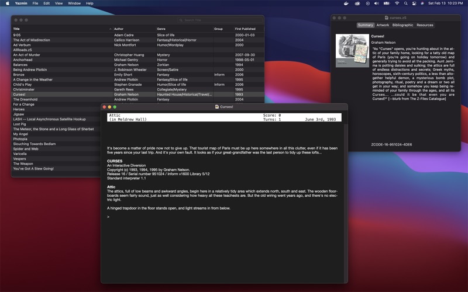Select the "Anchorhead" row
Viewport: 468px width, 292px height.
137,60
